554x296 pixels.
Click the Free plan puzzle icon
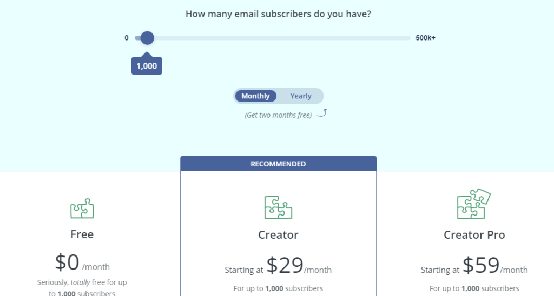click(82, 208)
